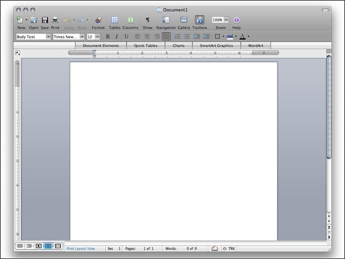Click the tab stop selector beside ruler

(18, 53)
